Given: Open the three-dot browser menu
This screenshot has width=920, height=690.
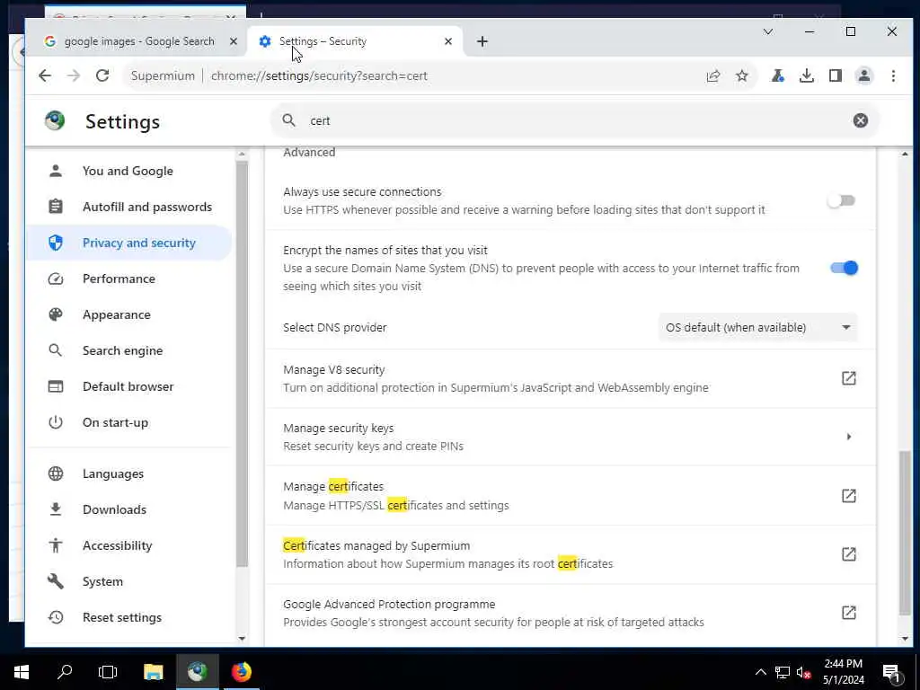Looking at the screenshot, I should click(x=893, y=75).
